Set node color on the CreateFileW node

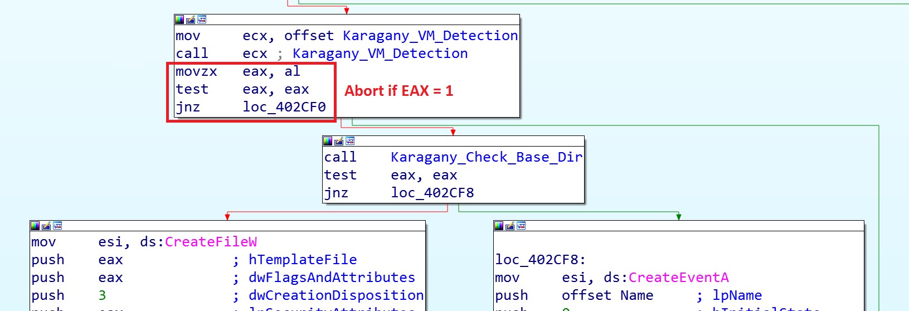35,226
